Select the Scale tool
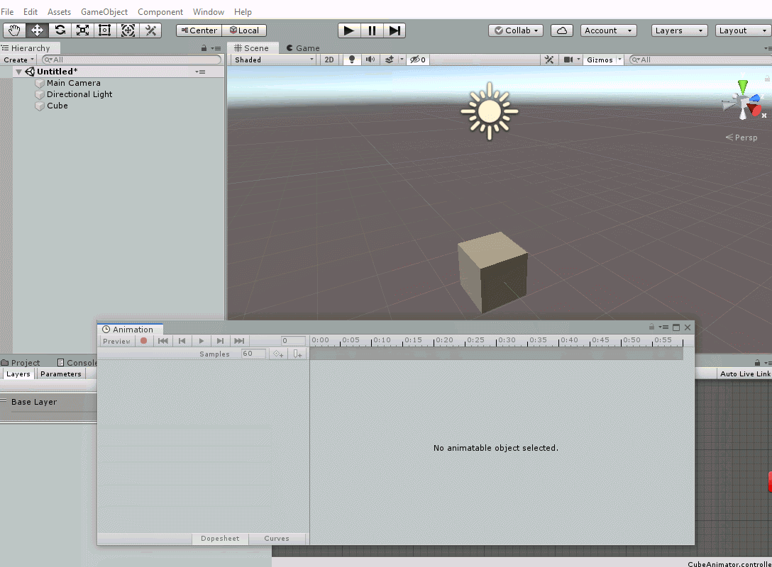 click(82, 30)
